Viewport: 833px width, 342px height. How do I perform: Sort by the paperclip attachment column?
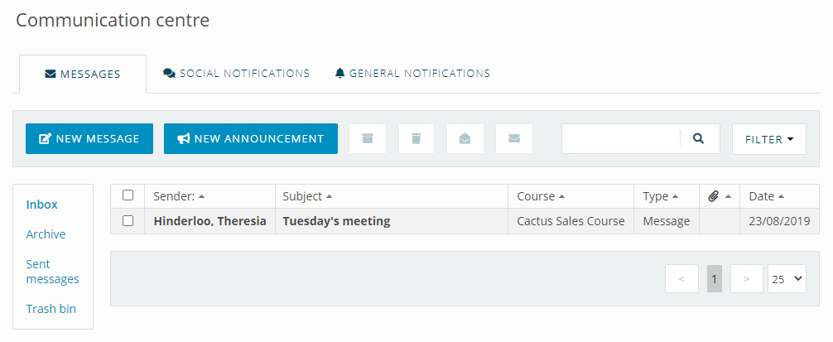click(720, 196)
